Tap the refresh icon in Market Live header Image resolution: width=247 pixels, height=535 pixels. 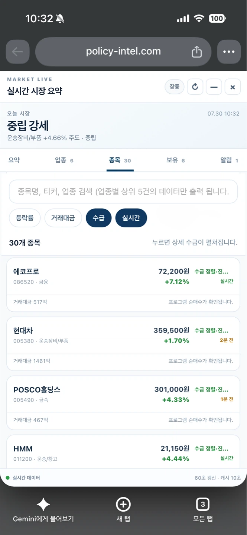tap(195, 87)
